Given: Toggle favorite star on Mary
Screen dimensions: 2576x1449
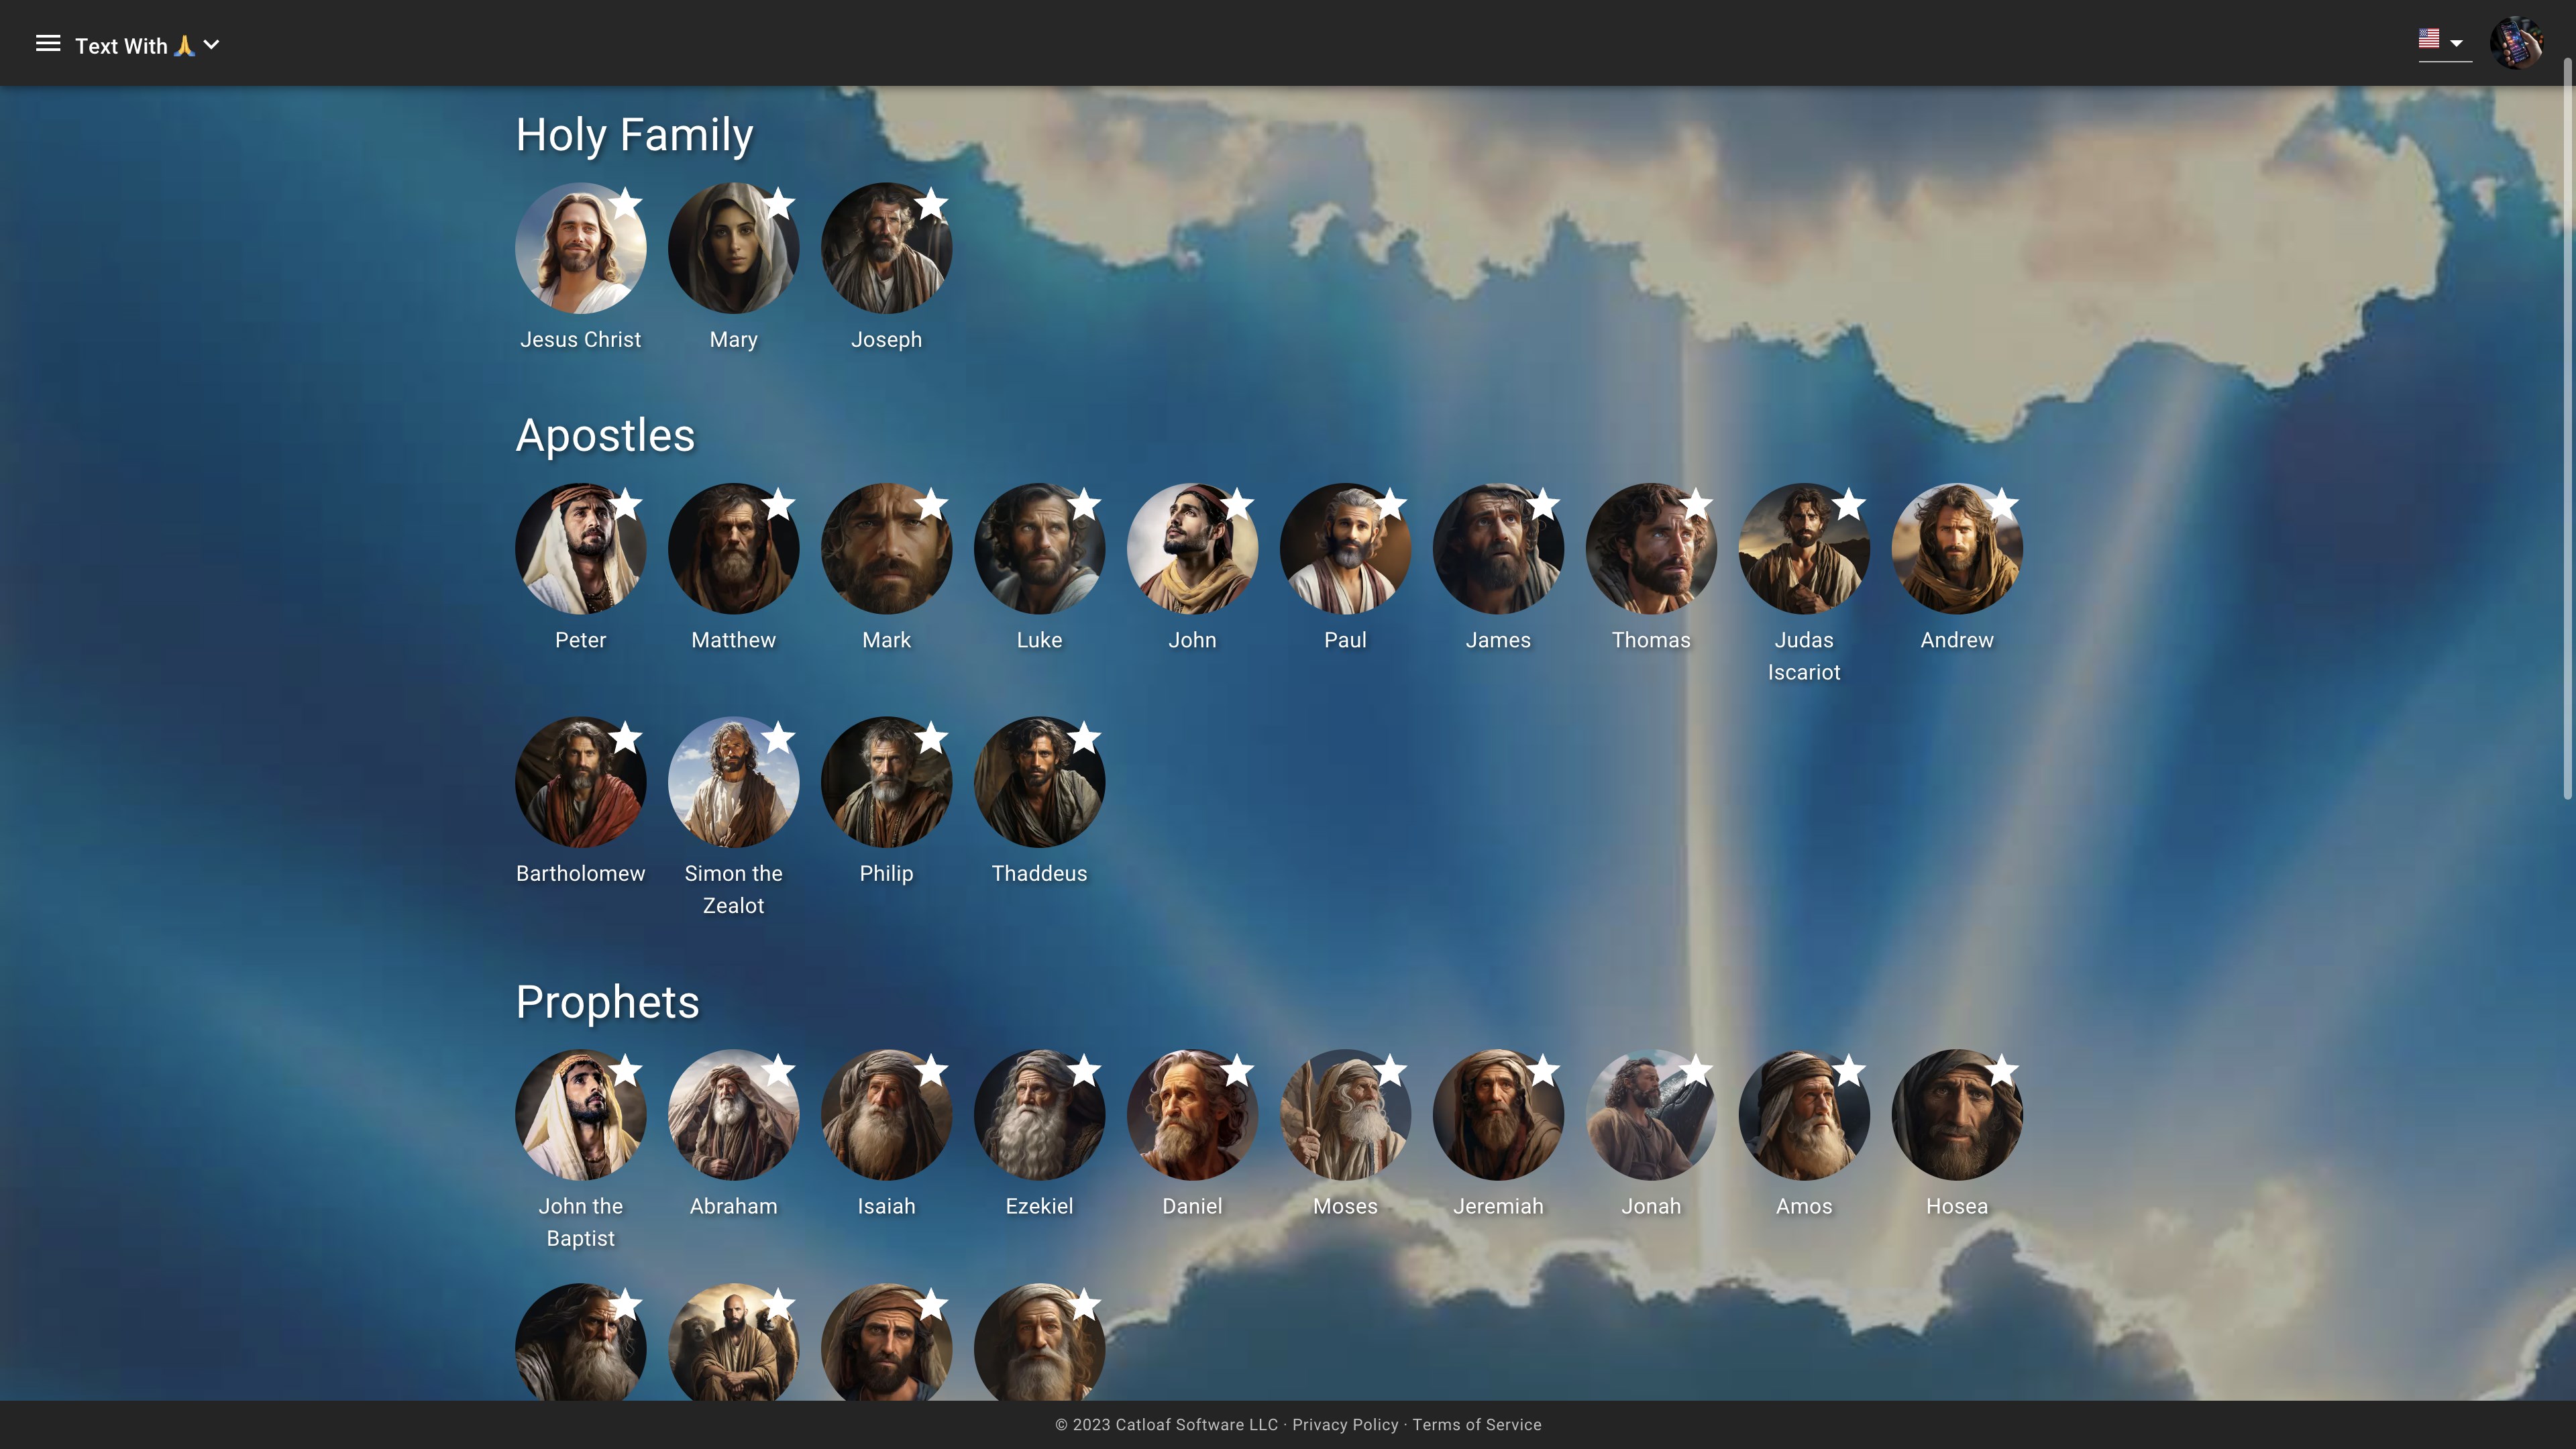Looking at the screenshot, I should 779,204.
